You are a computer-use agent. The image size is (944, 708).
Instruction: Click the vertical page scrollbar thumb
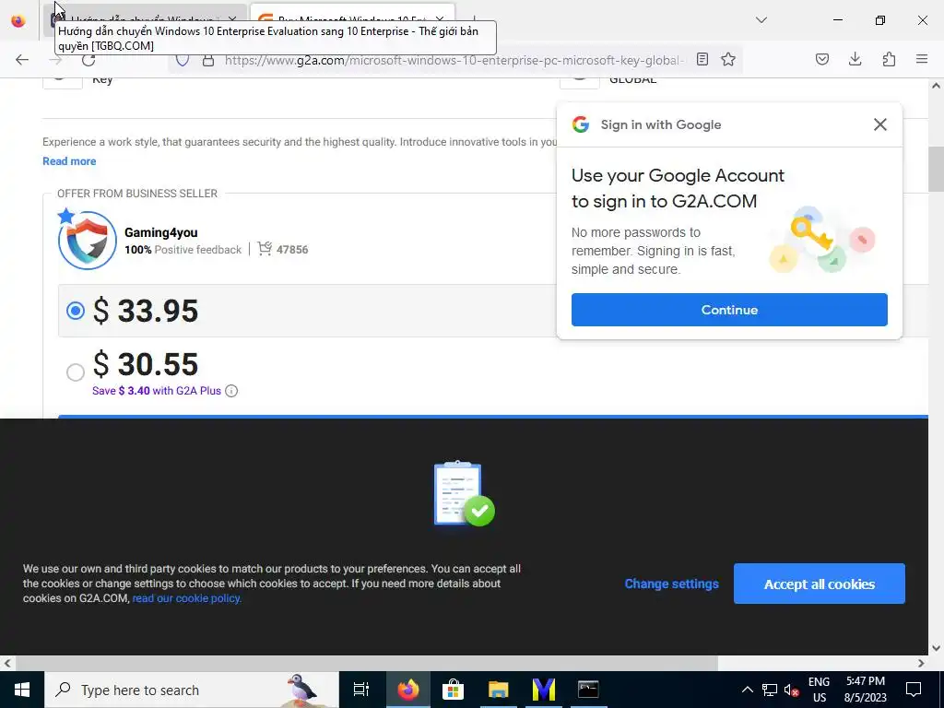pos(936,170)
